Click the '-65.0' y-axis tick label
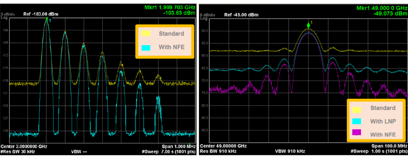The height and width of the screenshot is (157, 408). 204,68
